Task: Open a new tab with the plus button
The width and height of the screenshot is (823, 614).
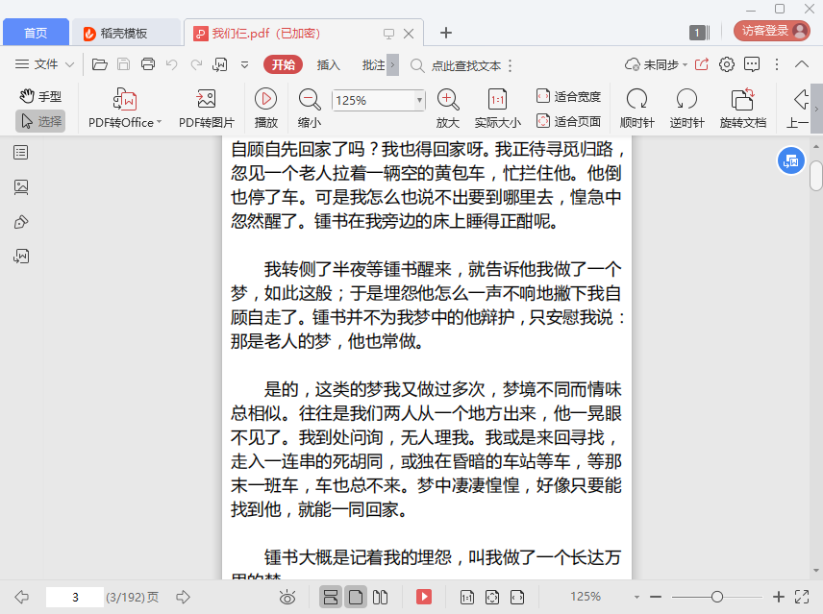Action: [x=445, y=33]
